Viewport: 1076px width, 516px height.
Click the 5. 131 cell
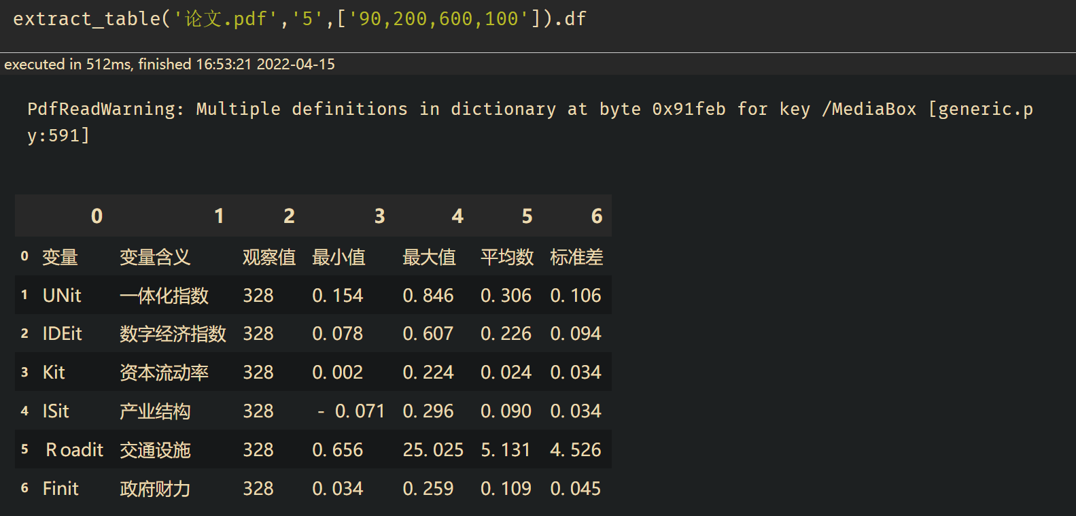(x=505, y=450)
